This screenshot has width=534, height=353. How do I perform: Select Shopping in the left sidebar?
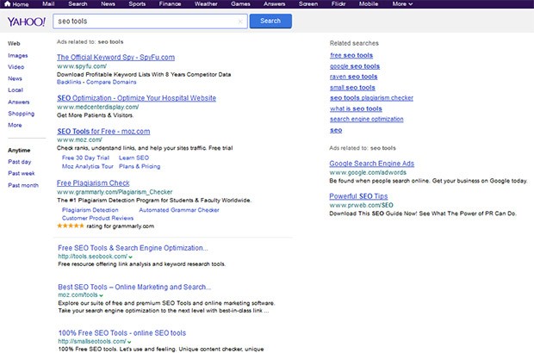pyautogui.click(x=22, y=114)
